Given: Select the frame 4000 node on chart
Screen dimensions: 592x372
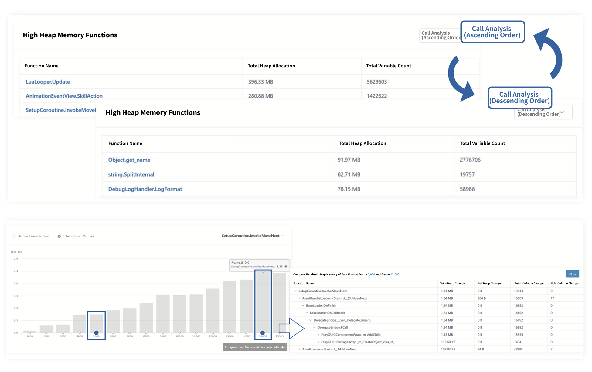Looking at the screenshot, I should pyautogui.click(x=80, y=333).
